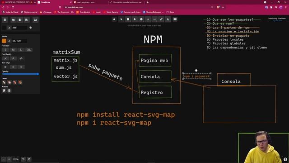The image size is (289, 163).
Task: Select the Selection arrow tool
Action: [x=121, y=19]
